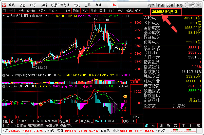Switch to 15分钟 chart period
204x135 pixels.
click(42, 11)
